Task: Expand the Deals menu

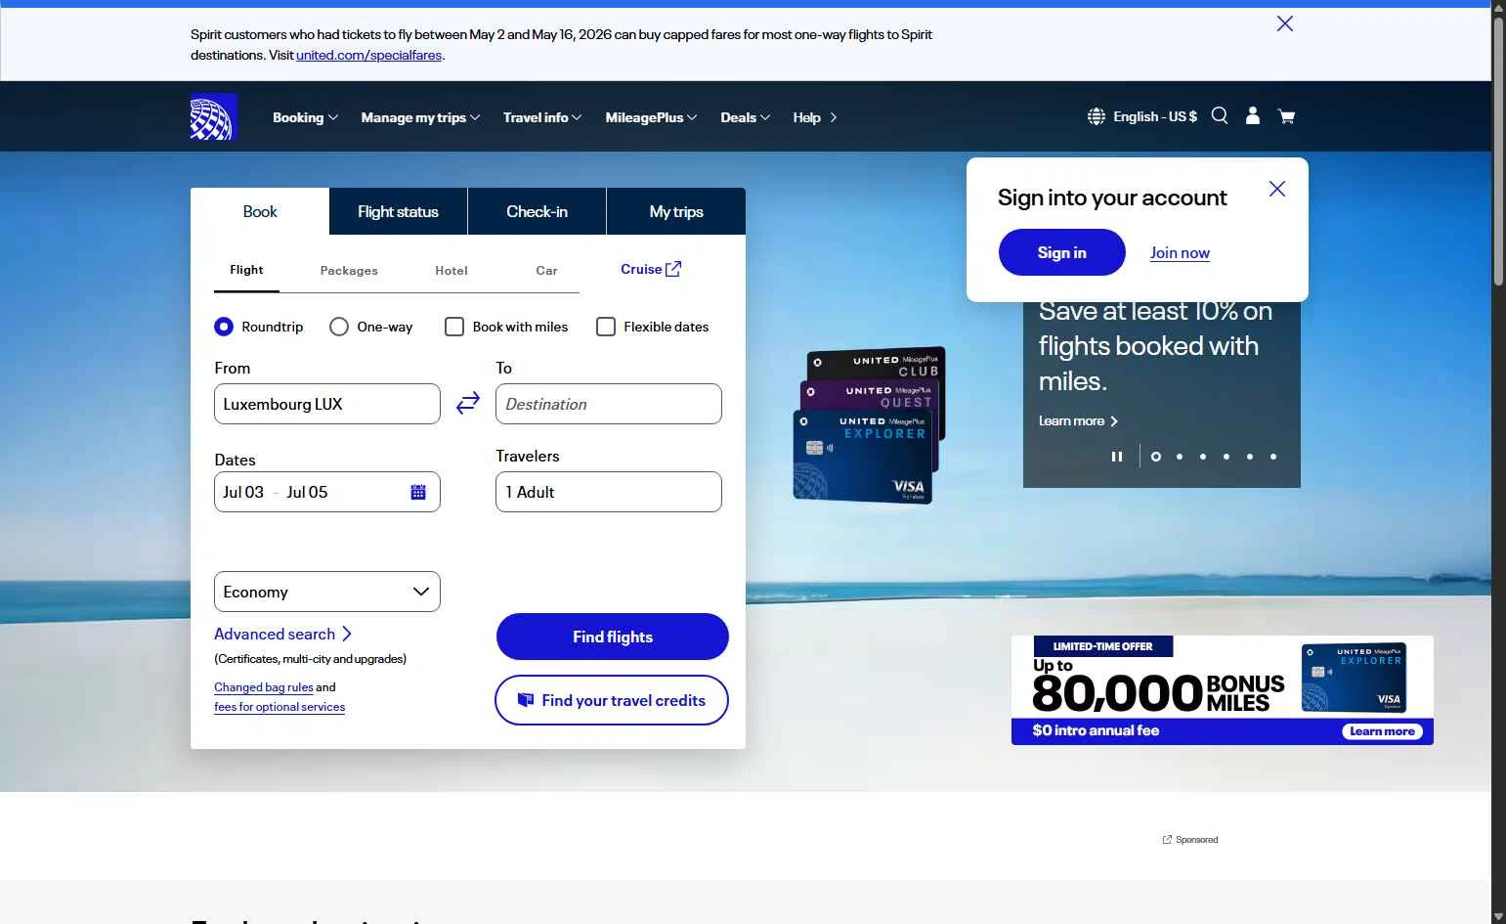Action: (746, 117)
